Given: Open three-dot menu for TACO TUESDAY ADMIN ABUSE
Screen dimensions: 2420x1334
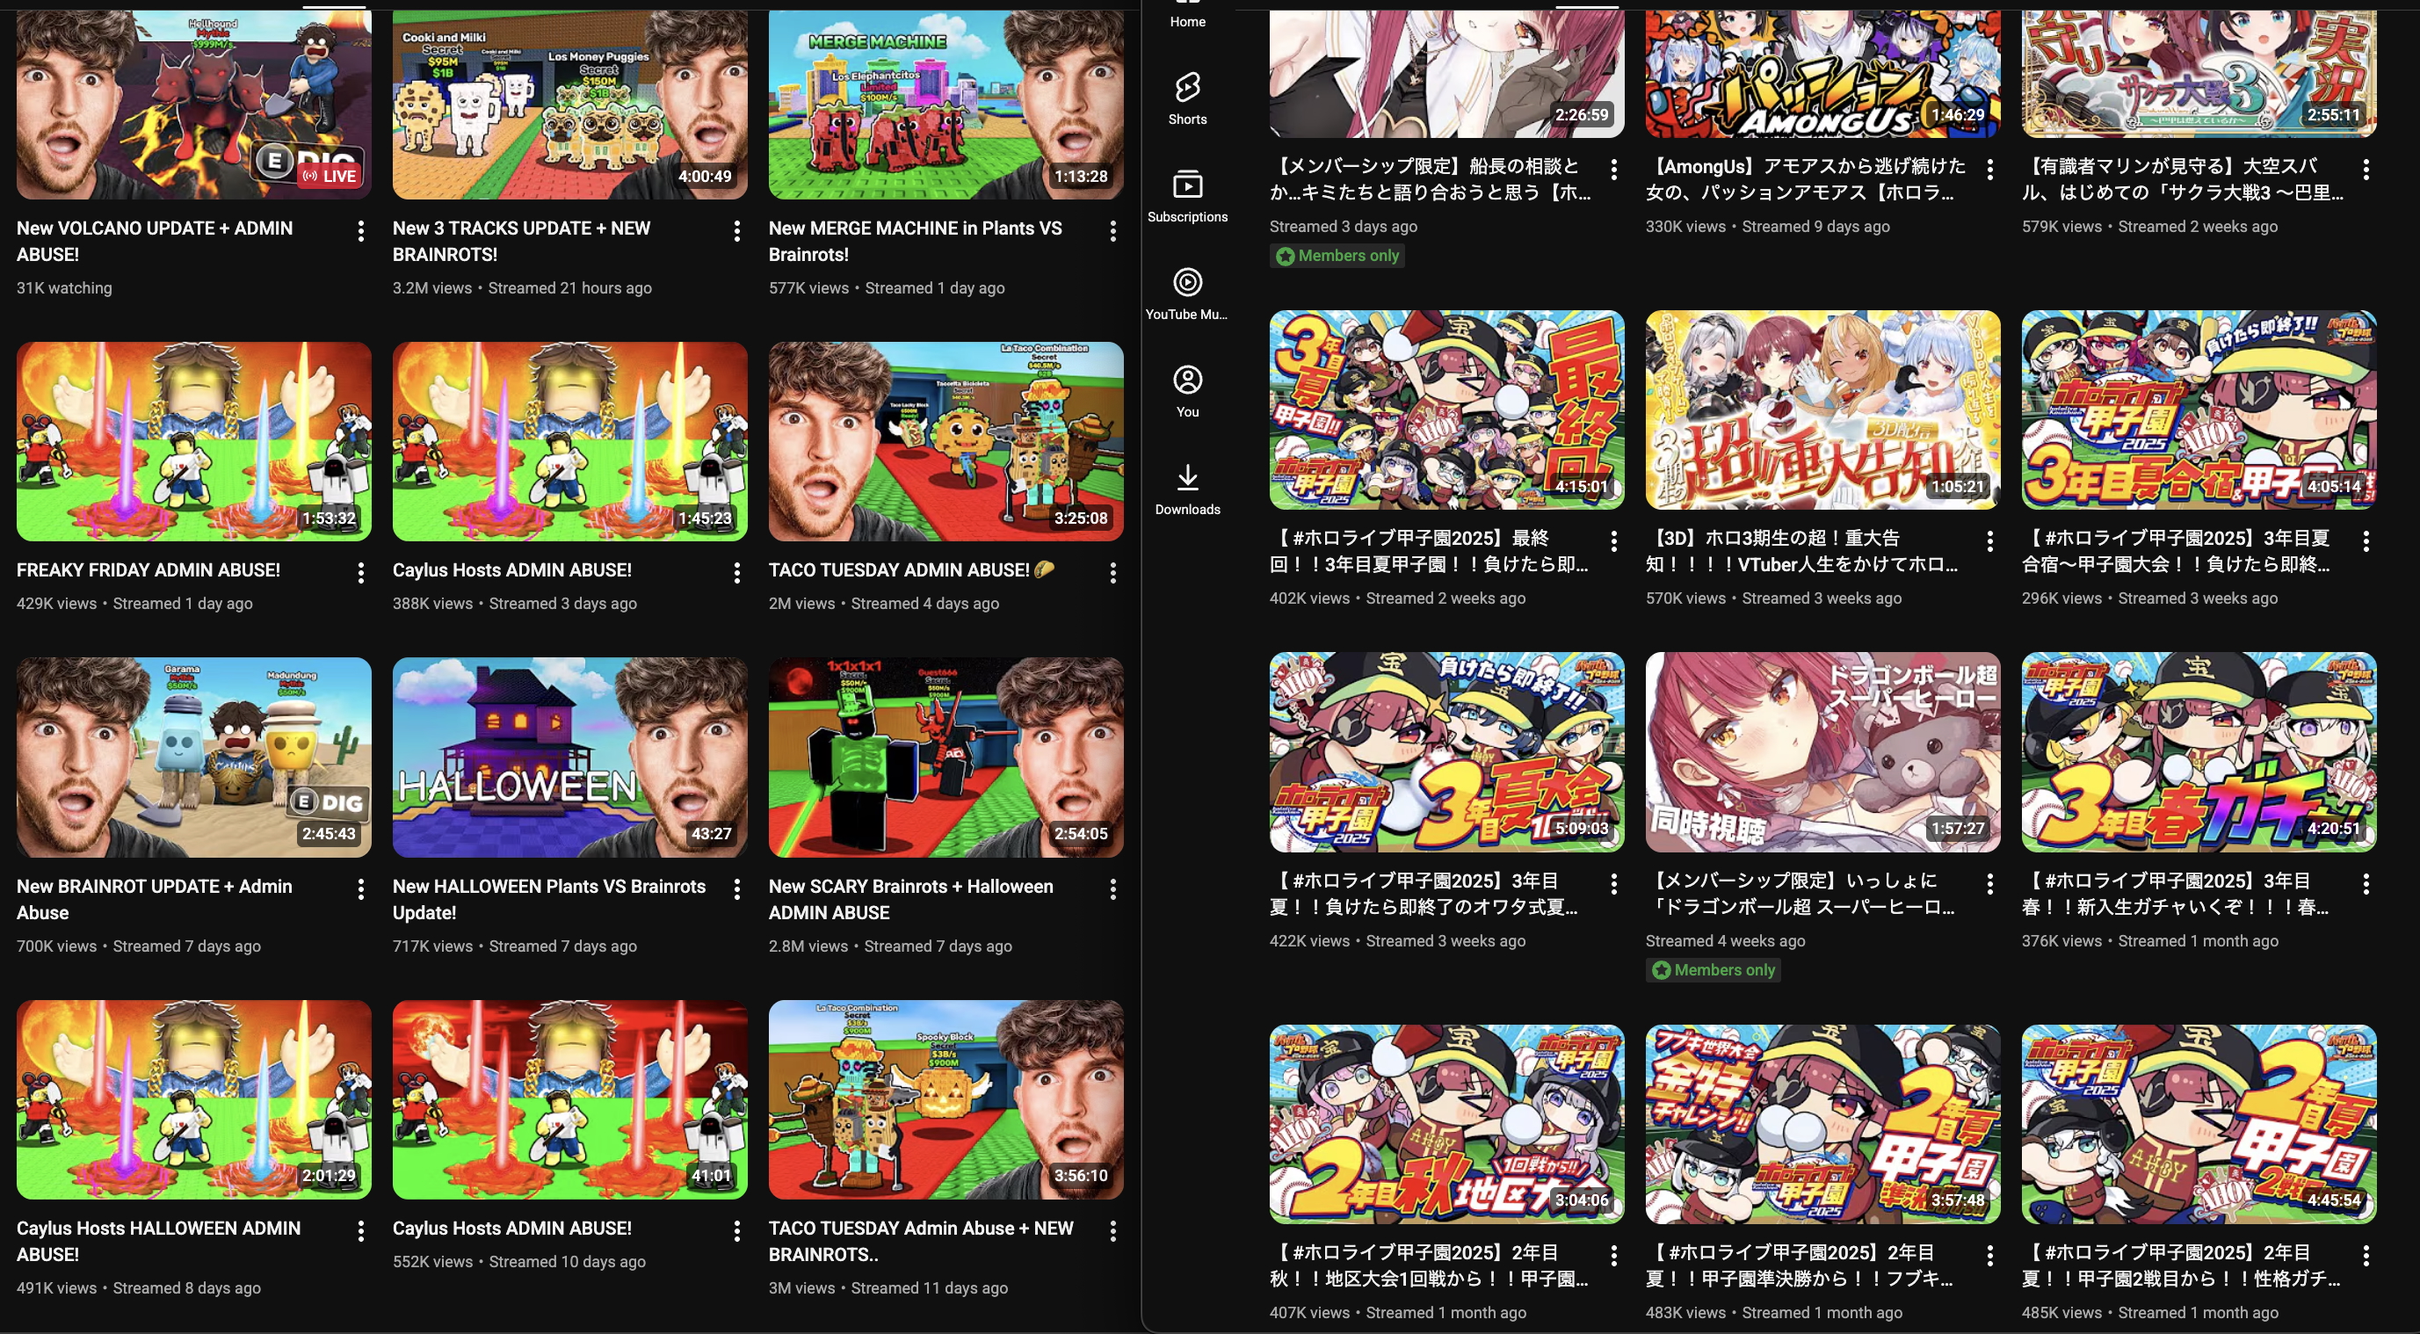Looking at the screenshot, I should coord(1112,572).
